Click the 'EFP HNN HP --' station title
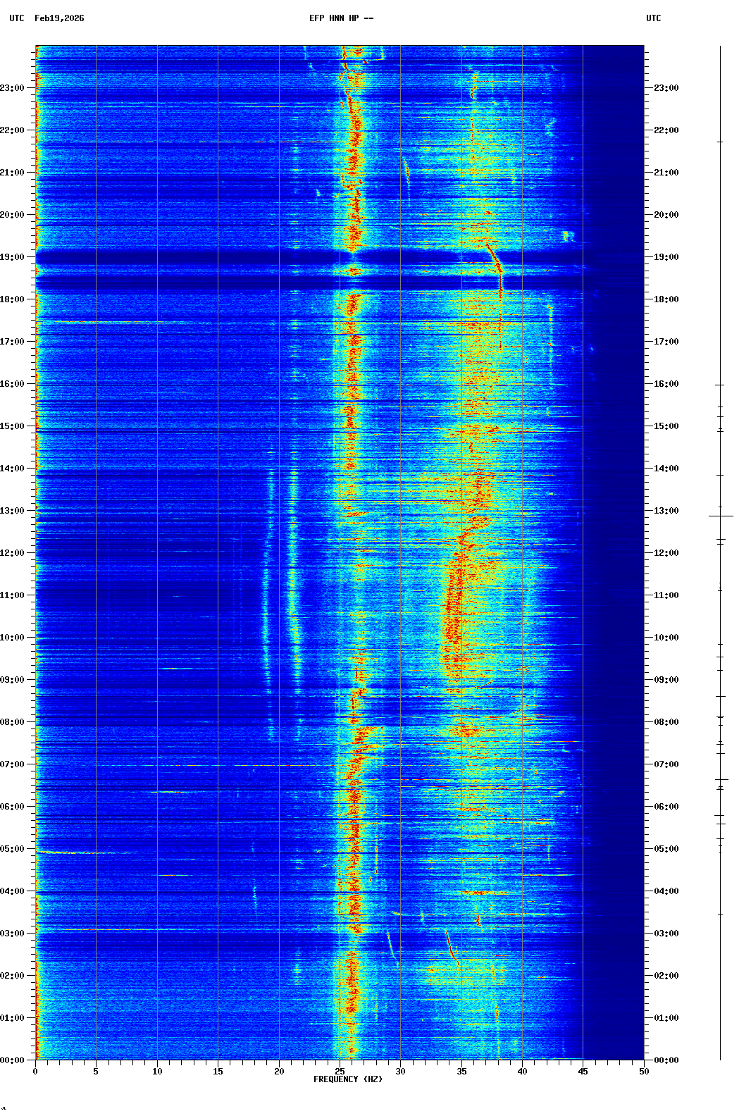The image size is (751, 1116). pyautogui.click(x=341, y=18)
